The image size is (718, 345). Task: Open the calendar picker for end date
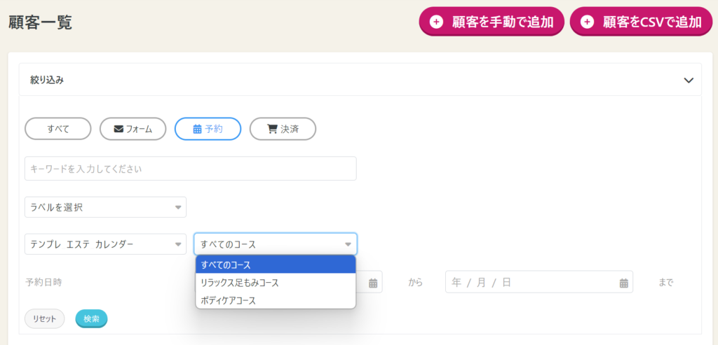(623, 283)
